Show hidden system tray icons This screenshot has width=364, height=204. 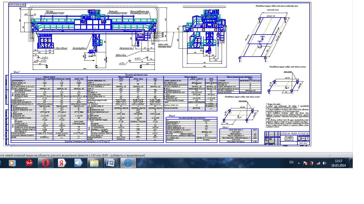(299, 163)
